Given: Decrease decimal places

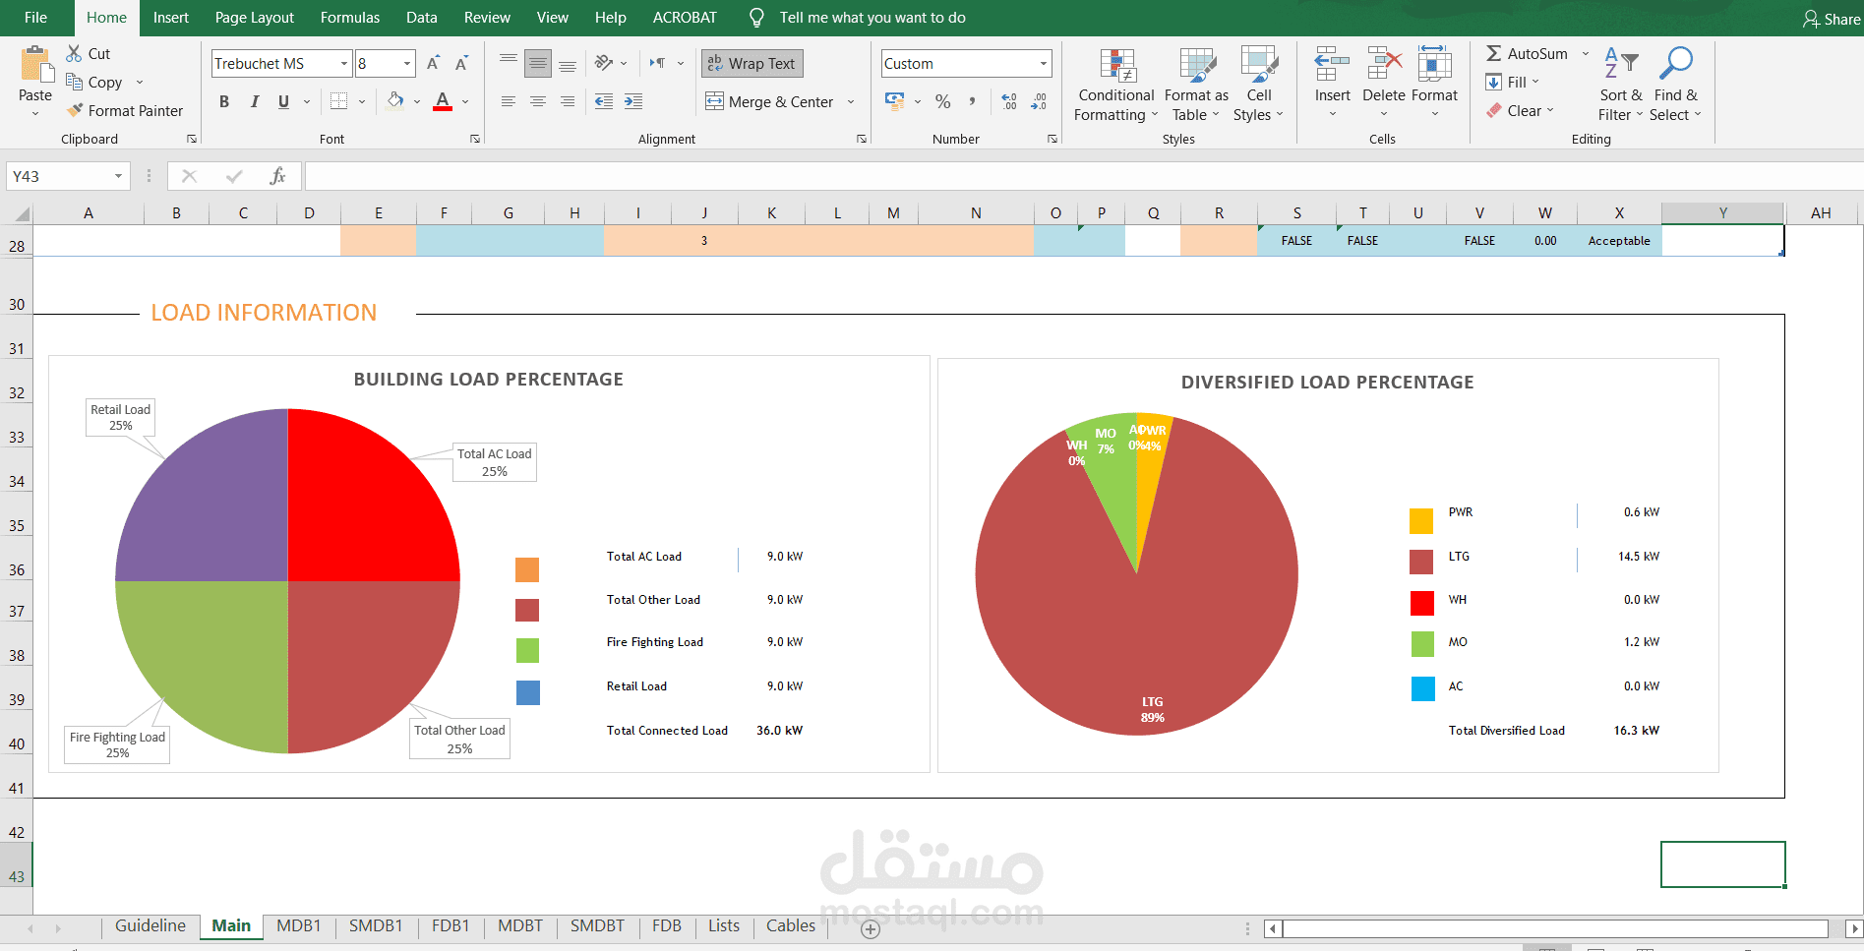Looking at the screenshot, I should click(1039, 101).
